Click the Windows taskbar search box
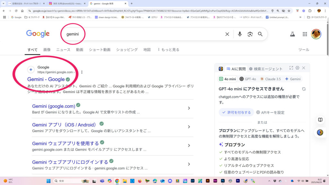 coord(71,181)
